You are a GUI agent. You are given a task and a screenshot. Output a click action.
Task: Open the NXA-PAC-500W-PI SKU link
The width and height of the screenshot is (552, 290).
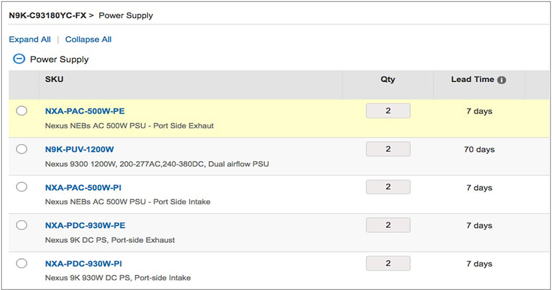tap(84, 188)
